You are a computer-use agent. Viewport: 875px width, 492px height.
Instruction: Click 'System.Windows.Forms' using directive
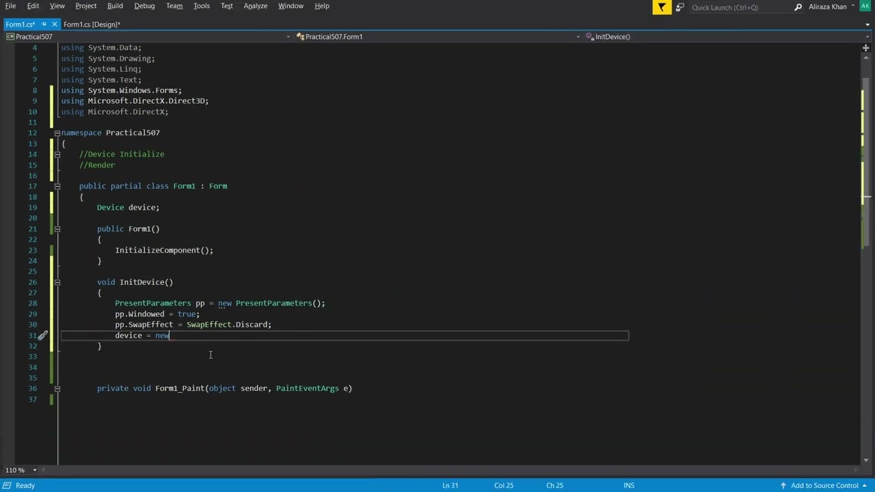(x=132, y=90)
